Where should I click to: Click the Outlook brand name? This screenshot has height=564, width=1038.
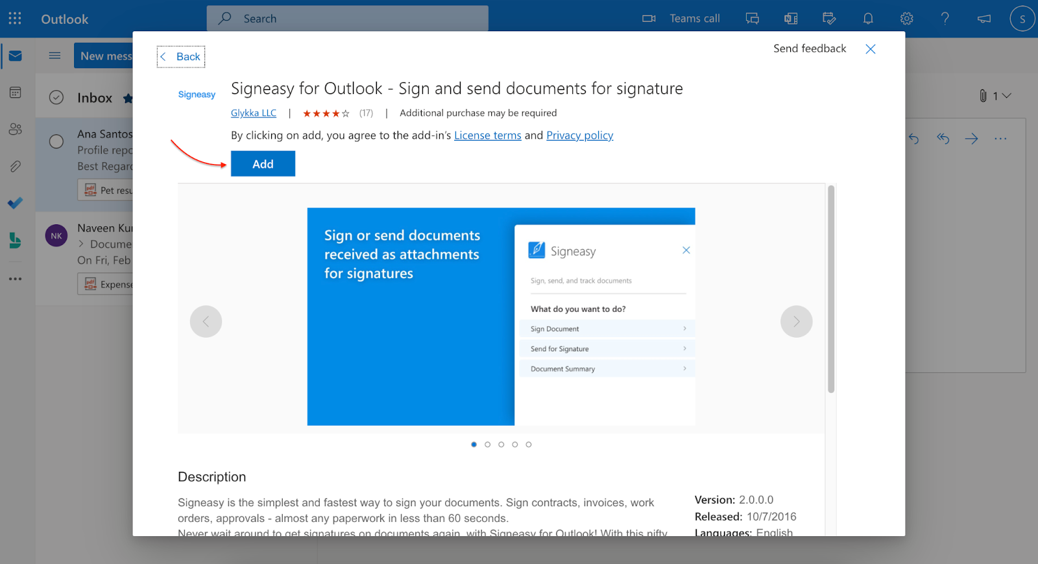coord(65,19)
